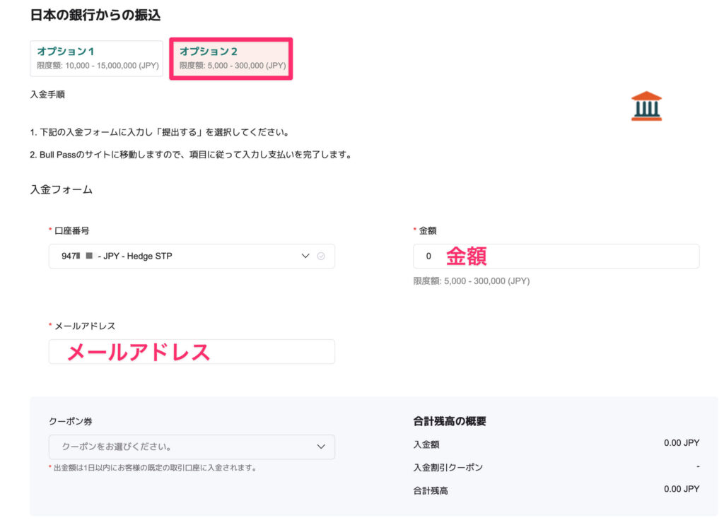
Task: Click the 入金割引クーポン row label
Action: [448, 467]
